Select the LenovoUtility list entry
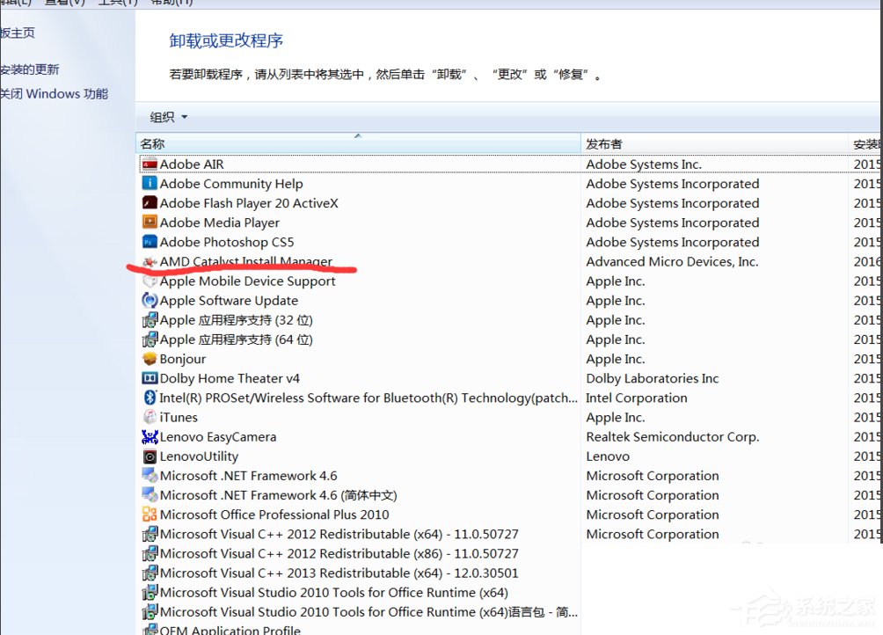The height and width of the screenshot is (635, 883). point(200,456)
